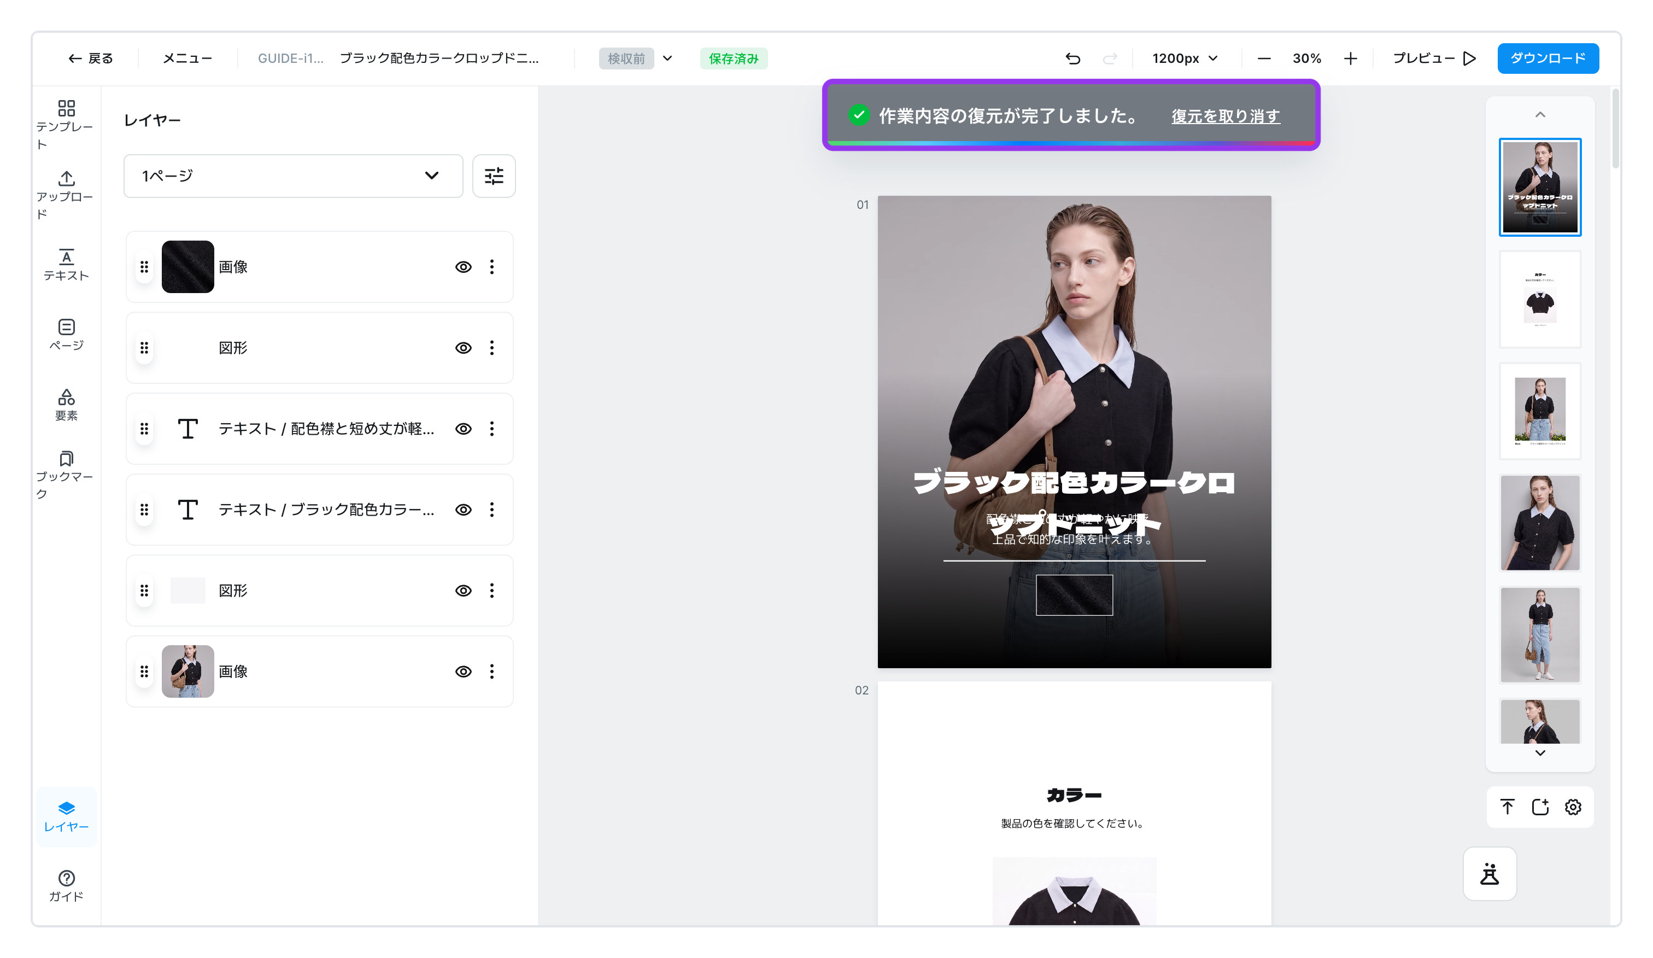Image resolution: width=1653 pixels, height=958 pixels.
Task: Open more options for top 画像 layer
Action: (491, 267)
